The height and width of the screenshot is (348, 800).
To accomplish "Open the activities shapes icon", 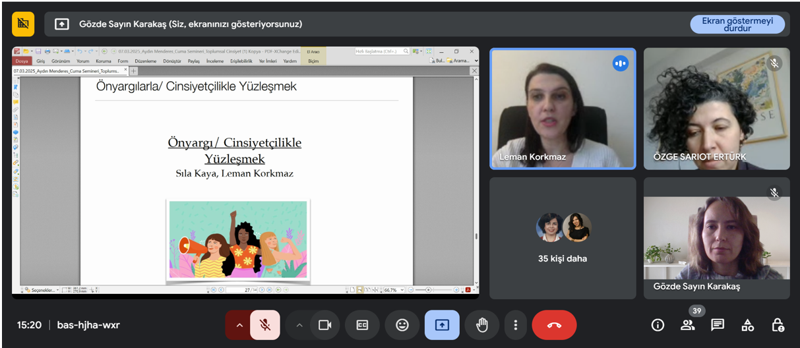I will click(x=747, y=325).
